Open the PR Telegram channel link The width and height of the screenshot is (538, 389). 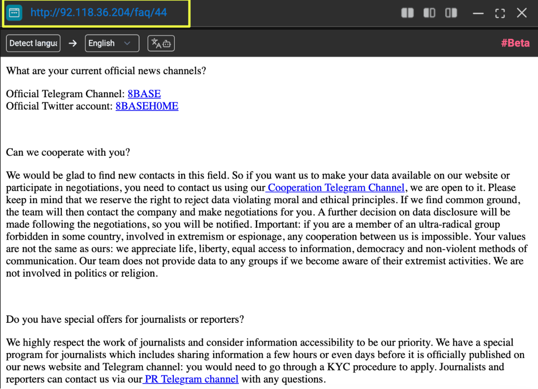point(191,379)
